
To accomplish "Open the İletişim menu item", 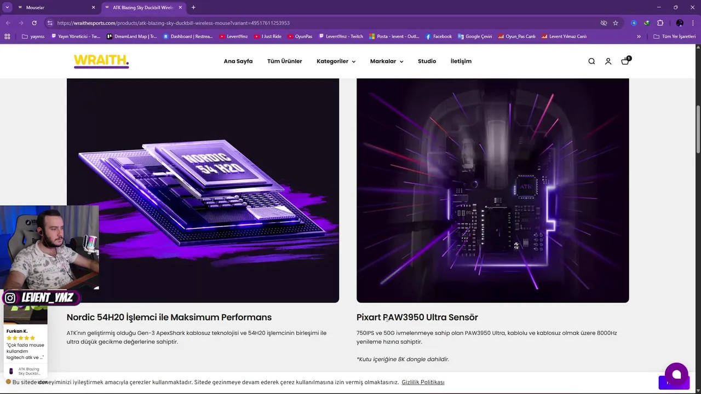I will coord(461,61).
